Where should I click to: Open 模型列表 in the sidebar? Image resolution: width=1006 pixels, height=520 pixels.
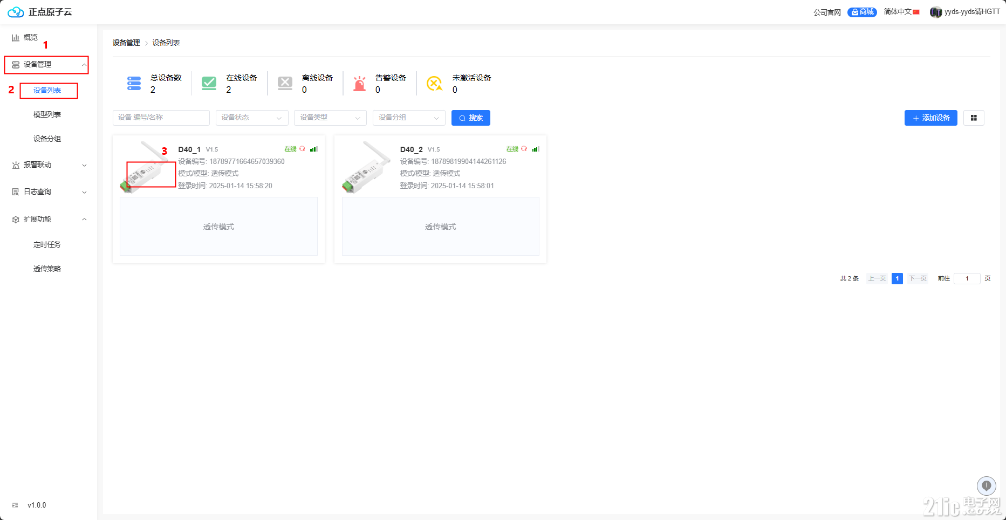click(47, 114)
